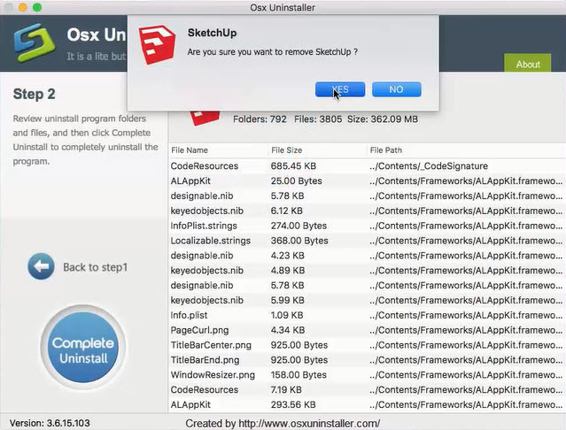Click the Back to step1 arrow icon
The width and height of the screenshot is (566, 430).
pos(41,266)
